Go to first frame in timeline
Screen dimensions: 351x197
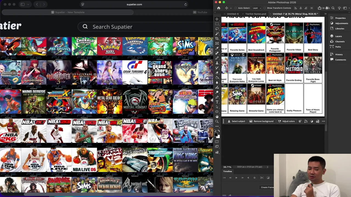click(x=224, y=178)
